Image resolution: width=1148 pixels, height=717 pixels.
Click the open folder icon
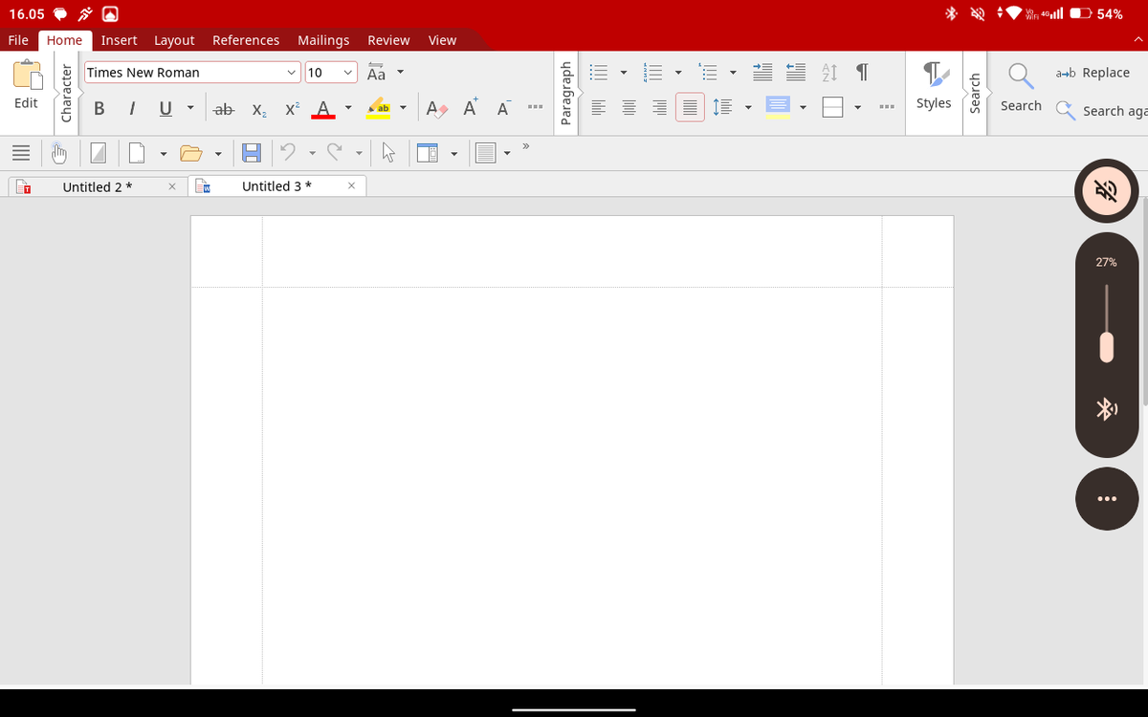[191, 152]
